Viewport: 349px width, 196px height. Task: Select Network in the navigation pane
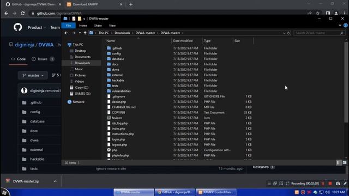[79, 102]
